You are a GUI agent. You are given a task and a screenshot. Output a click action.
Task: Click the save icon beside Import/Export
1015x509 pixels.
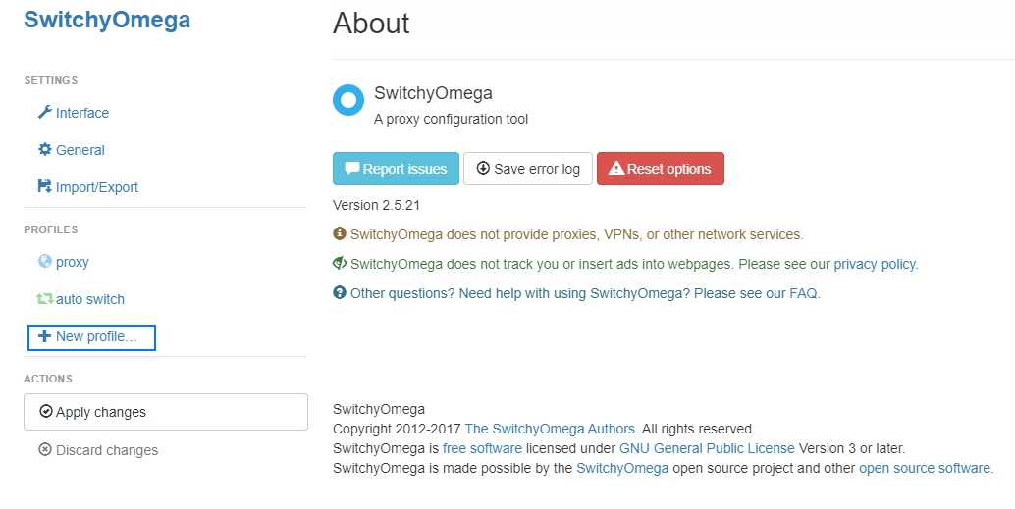44,187
